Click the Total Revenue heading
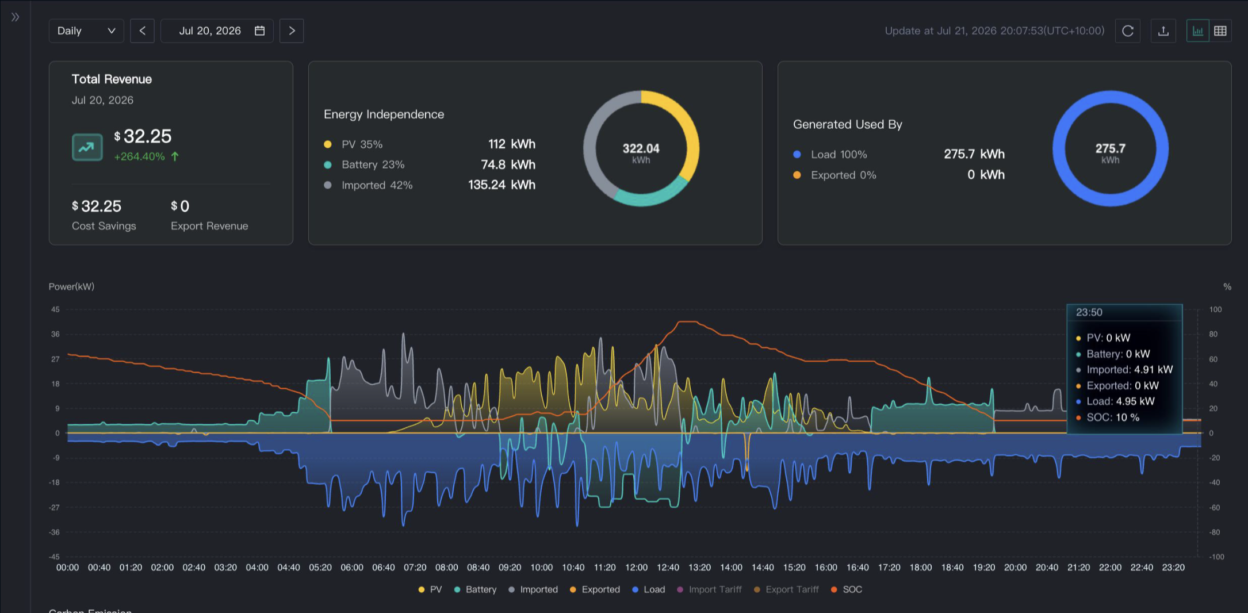This screenshot has height=613, width=1248. tap(112, 79)
